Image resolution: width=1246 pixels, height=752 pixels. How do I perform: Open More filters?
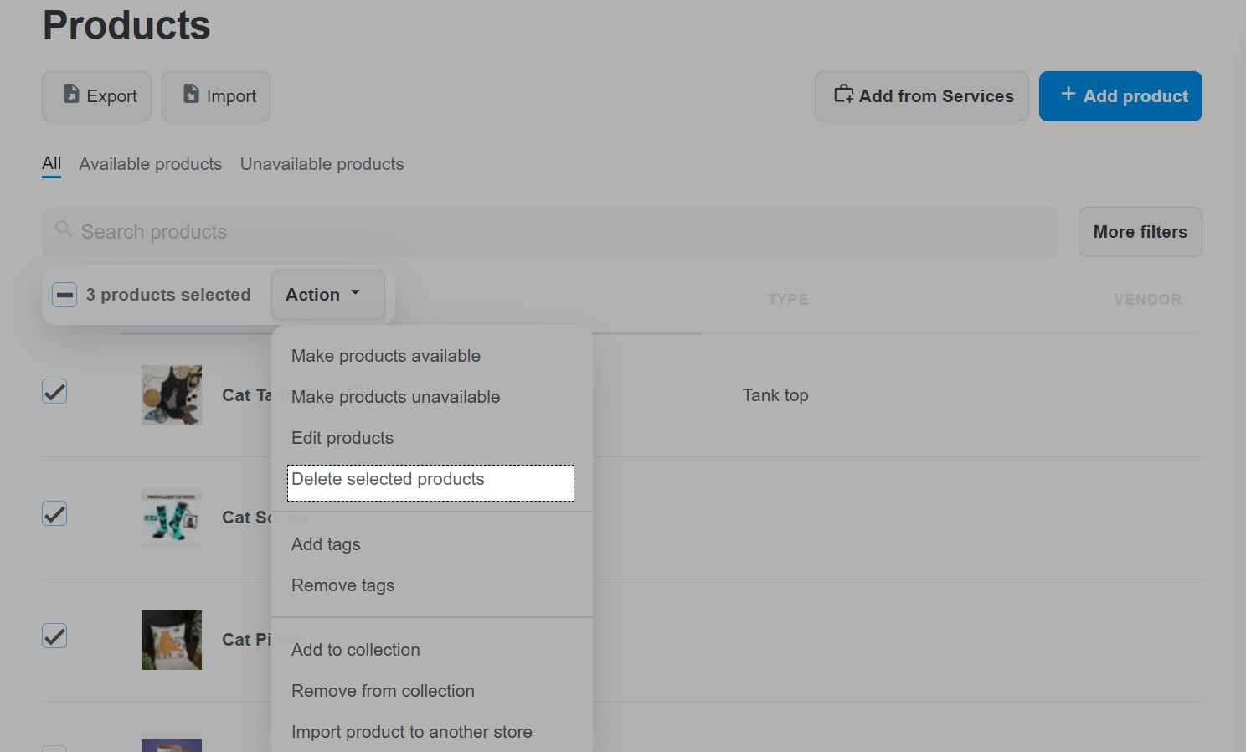1140,231
